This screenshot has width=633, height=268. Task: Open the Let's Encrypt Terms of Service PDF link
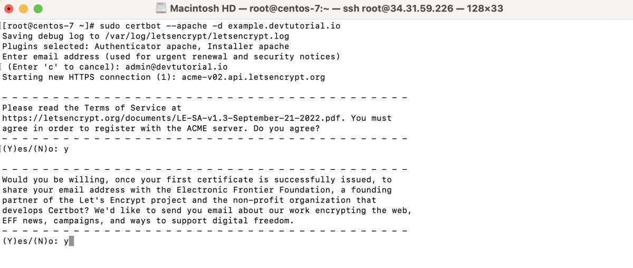(172, 118)
